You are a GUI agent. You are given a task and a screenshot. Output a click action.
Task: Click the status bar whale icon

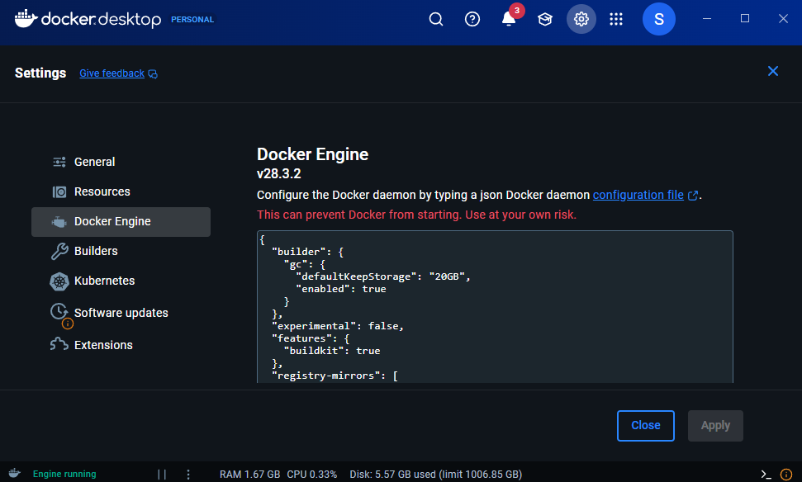pyautogui.click(x=14, y=473)
